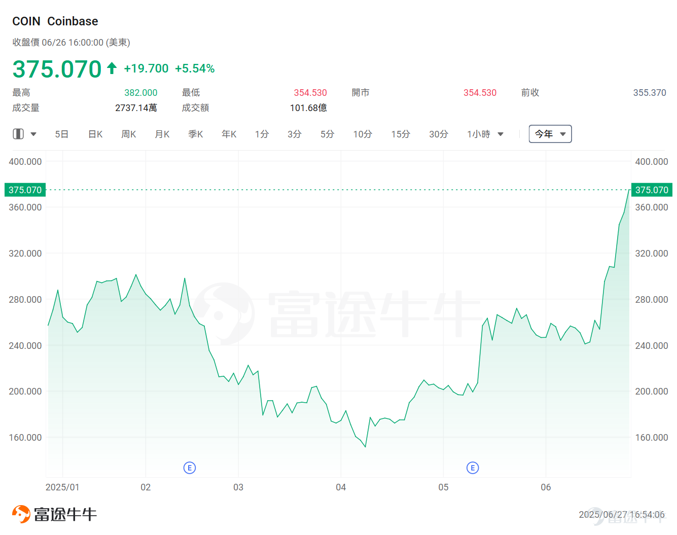
Task: Click the May earnings E marker
Action: tap(473, 468)
